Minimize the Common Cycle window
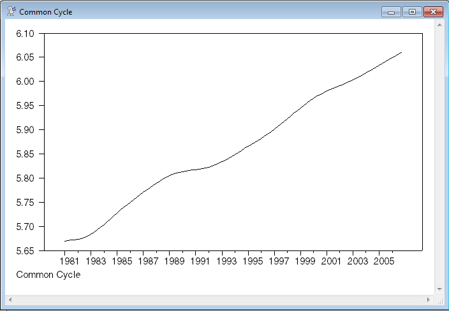Screen dimensions: 449x311 coord(390,12)
